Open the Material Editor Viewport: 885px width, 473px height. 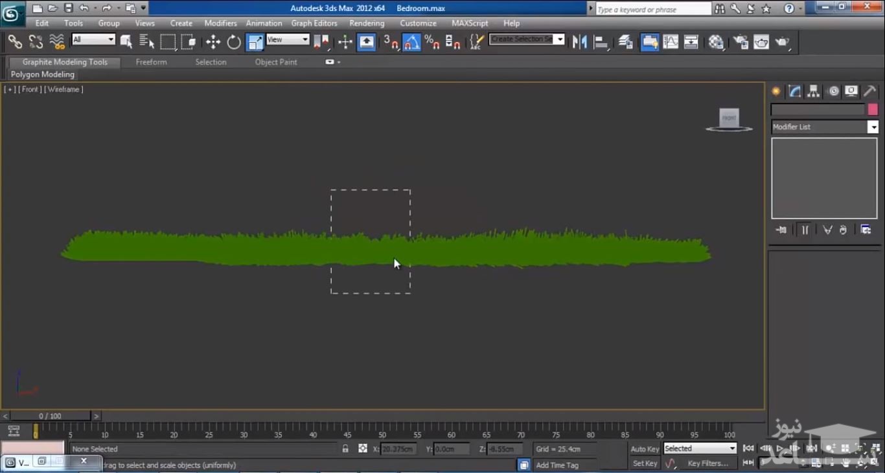click(716, 42)
